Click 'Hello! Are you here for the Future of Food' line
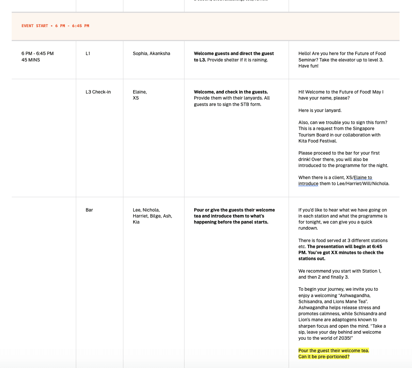The width and height of the screenshot is (412, 368). coord(342,54)
